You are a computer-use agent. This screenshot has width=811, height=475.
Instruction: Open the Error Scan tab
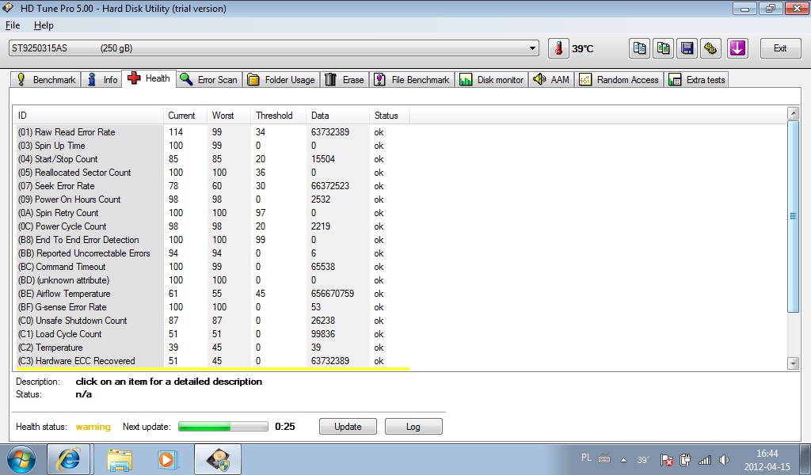(209, 80)
